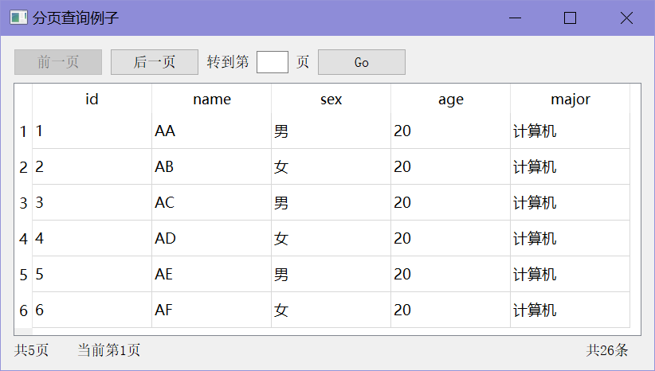This screenshot has width=655, height=371.
Task: Select the age cell in AA's row
Action: coord(451,131)
